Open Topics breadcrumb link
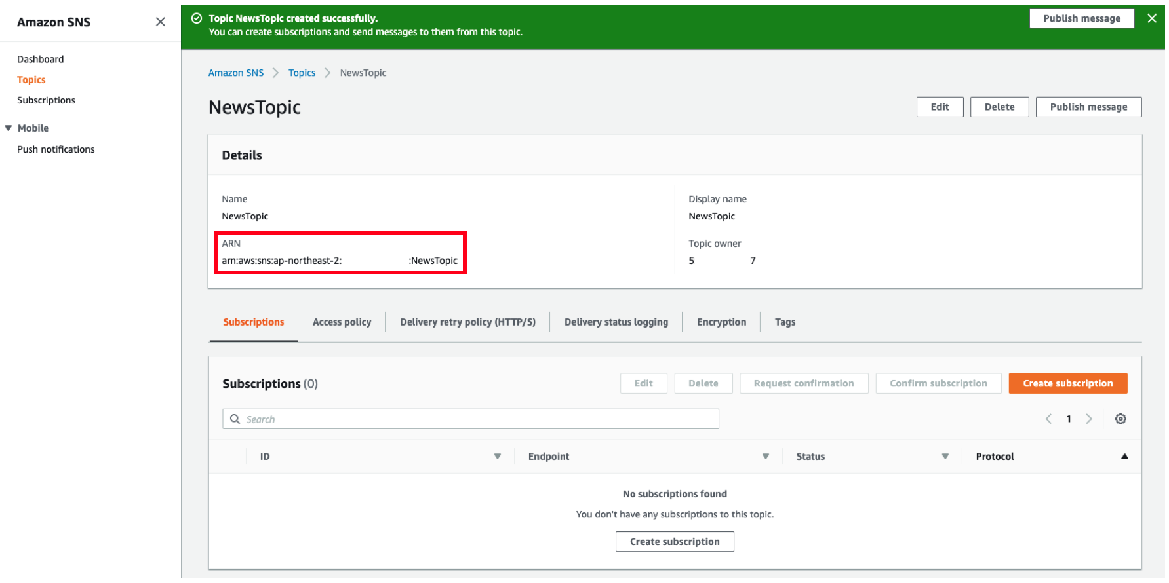 coord(302,73)
